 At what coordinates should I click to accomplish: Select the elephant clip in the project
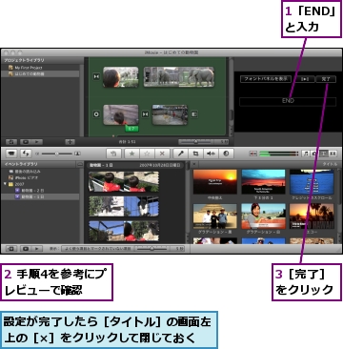point(179,76)
